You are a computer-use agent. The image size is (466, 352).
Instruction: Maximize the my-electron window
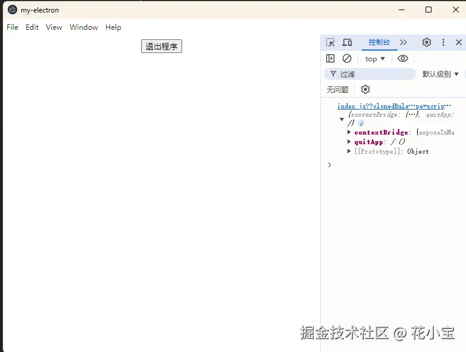429,10
